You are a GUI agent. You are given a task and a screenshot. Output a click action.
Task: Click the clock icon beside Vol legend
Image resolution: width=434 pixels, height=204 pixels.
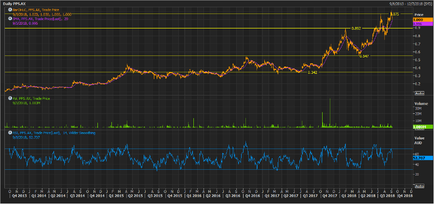pos(10,98)
